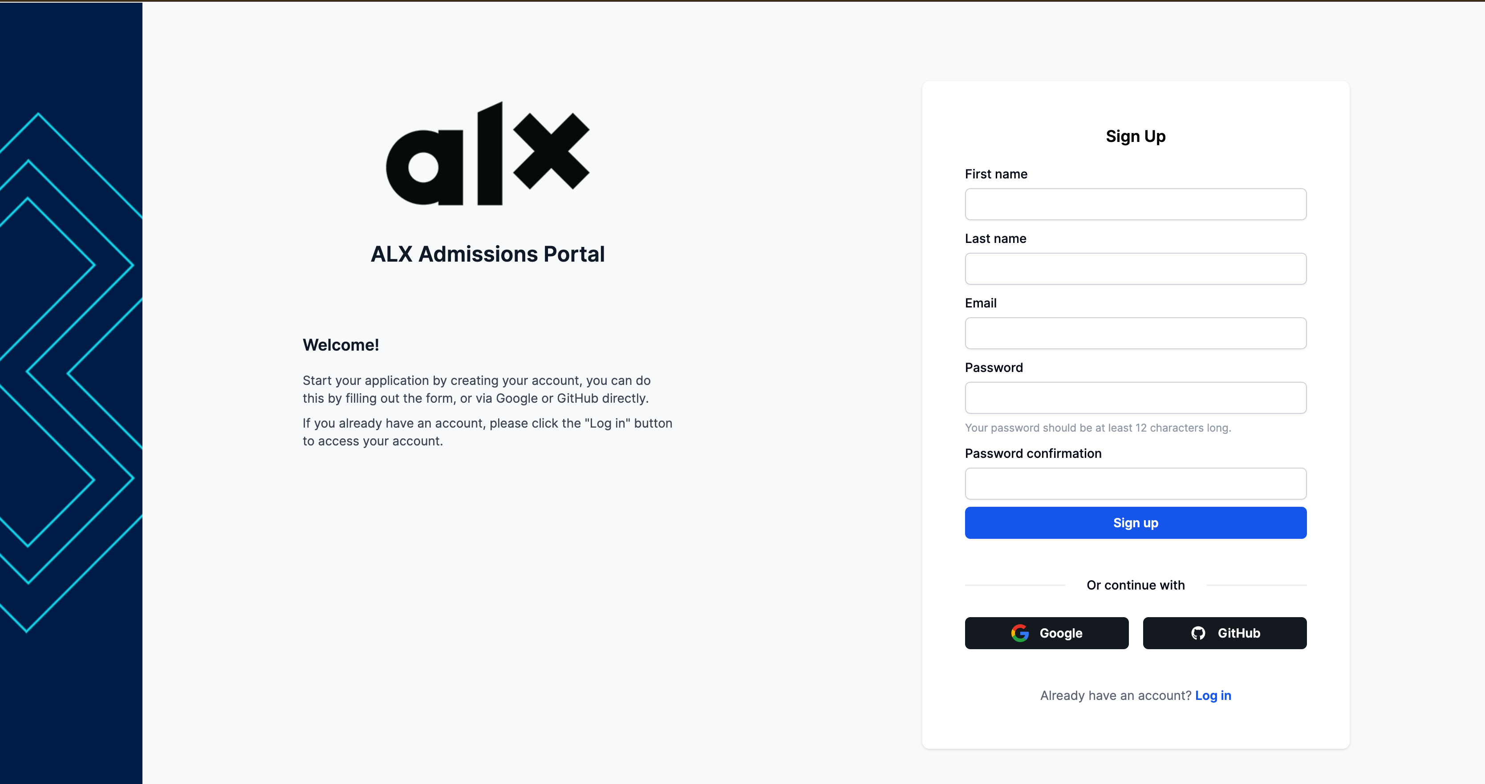Select the Email input field
Image resolution: width=1485 pixels, height=784 pixels.
click(x=1136, y=333)
